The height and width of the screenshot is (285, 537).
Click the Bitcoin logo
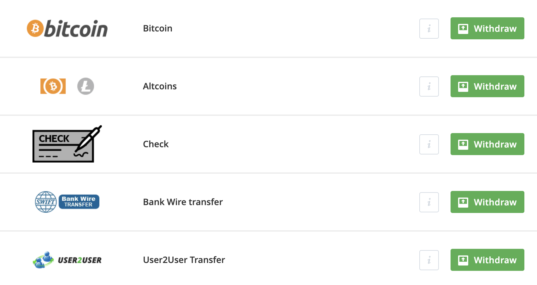pyautogui.click(x=67, y=29)
